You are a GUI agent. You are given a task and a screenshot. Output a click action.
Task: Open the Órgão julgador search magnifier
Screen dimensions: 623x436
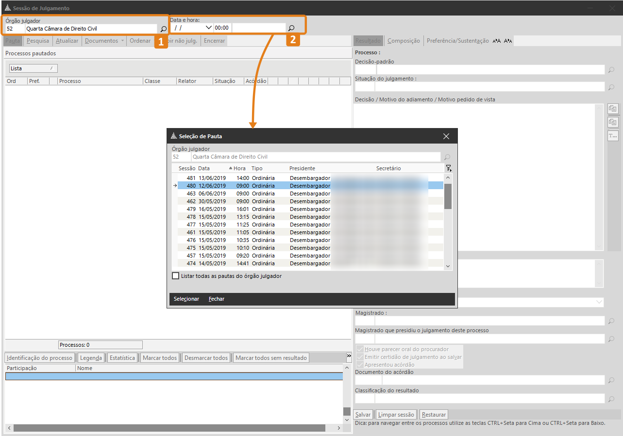tap(164, 29)
